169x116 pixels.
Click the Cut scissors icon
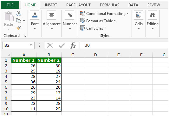tap(19, 13)
